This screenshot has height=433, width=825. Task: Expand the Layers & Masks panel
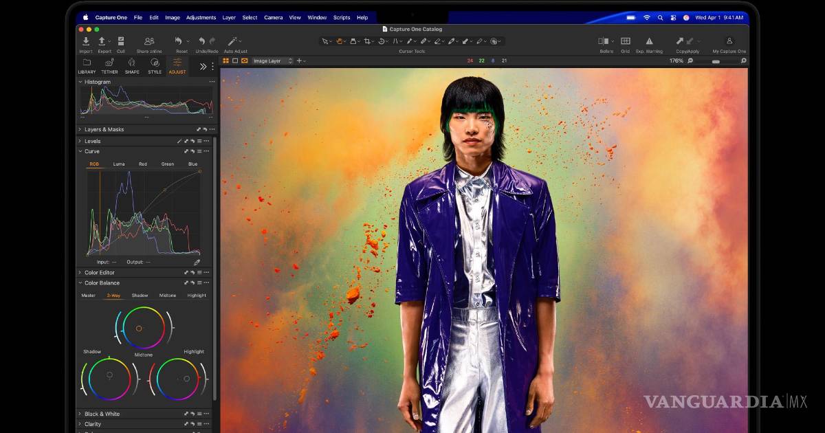tap(80, 129)
